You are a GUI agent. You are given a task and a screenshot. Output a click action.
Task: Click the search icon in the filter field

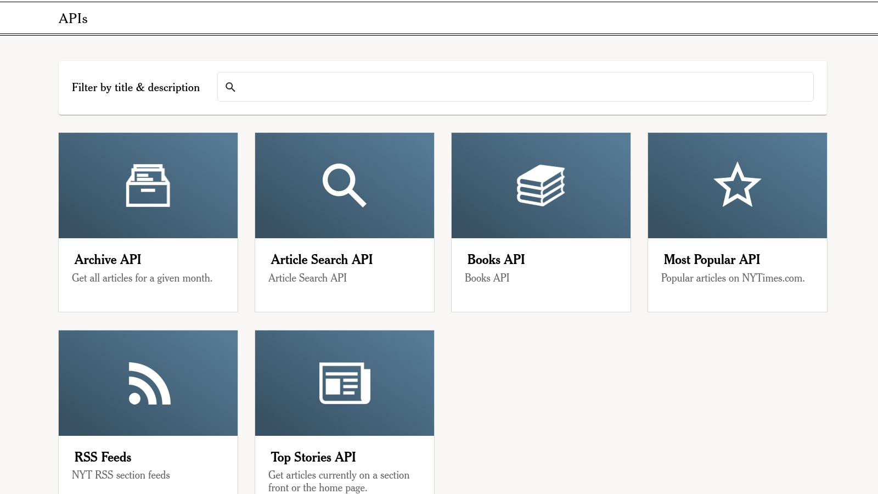coord(230,87)
